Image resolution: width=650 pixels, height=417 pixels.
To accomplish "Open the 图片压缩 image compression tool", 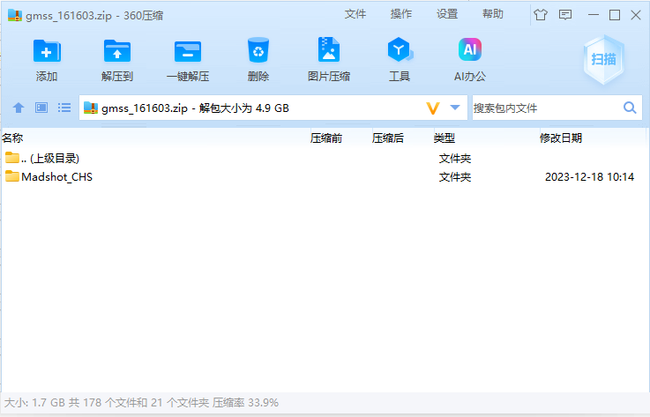I will 329,50.
